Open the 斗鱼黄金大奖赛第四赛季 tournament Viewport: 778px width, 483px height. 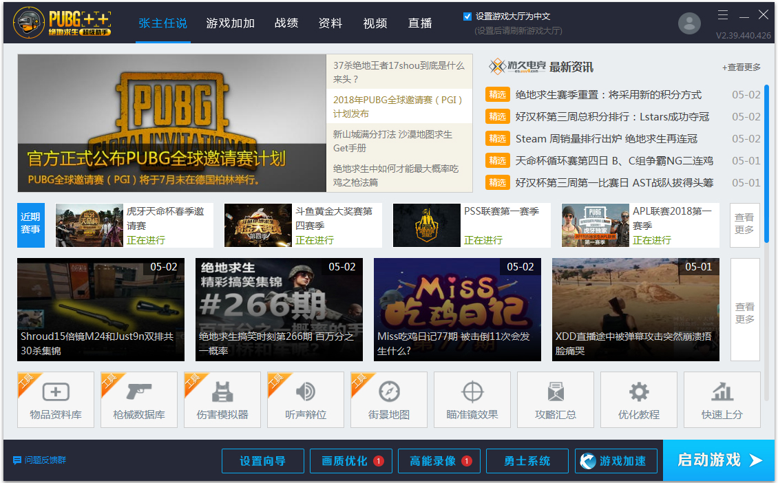point(303,225)
